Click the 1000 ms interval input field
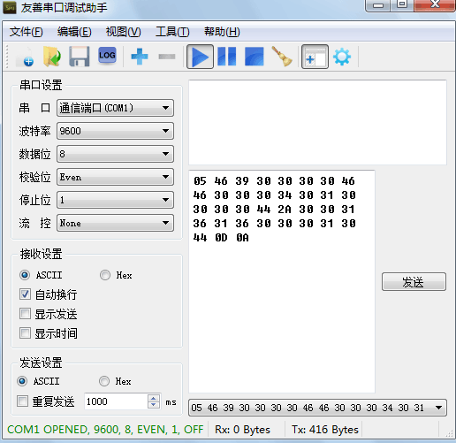Screen dimensions: 456x443 (x=116, y=401)
